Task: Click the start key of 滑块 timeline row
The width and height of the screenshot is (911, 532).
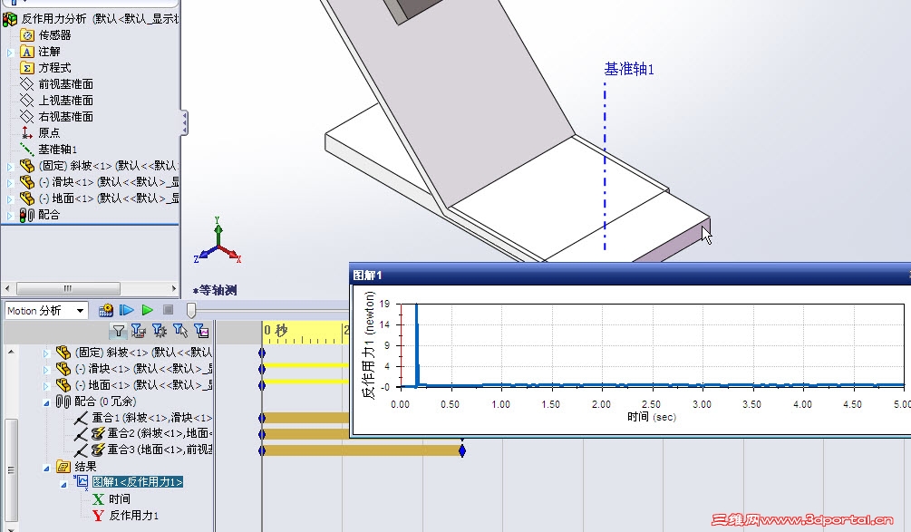Action: click(x=262, y=369)
